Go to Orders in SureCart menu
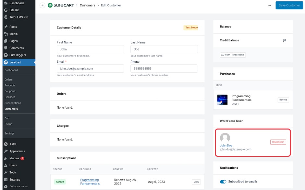The width and height of the screenshot is (305, 190). tap(8, 79)
